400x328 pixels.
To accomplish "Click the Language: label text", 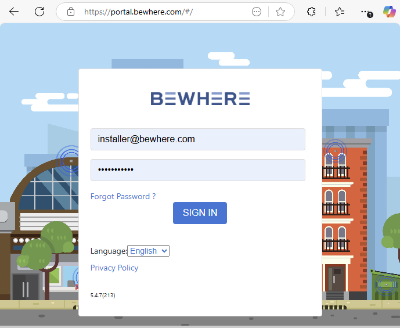I will tap(109, 251).
